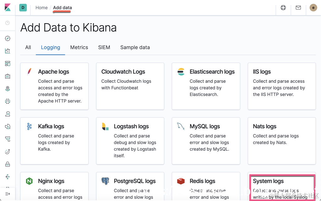Select the All tab

28,47
